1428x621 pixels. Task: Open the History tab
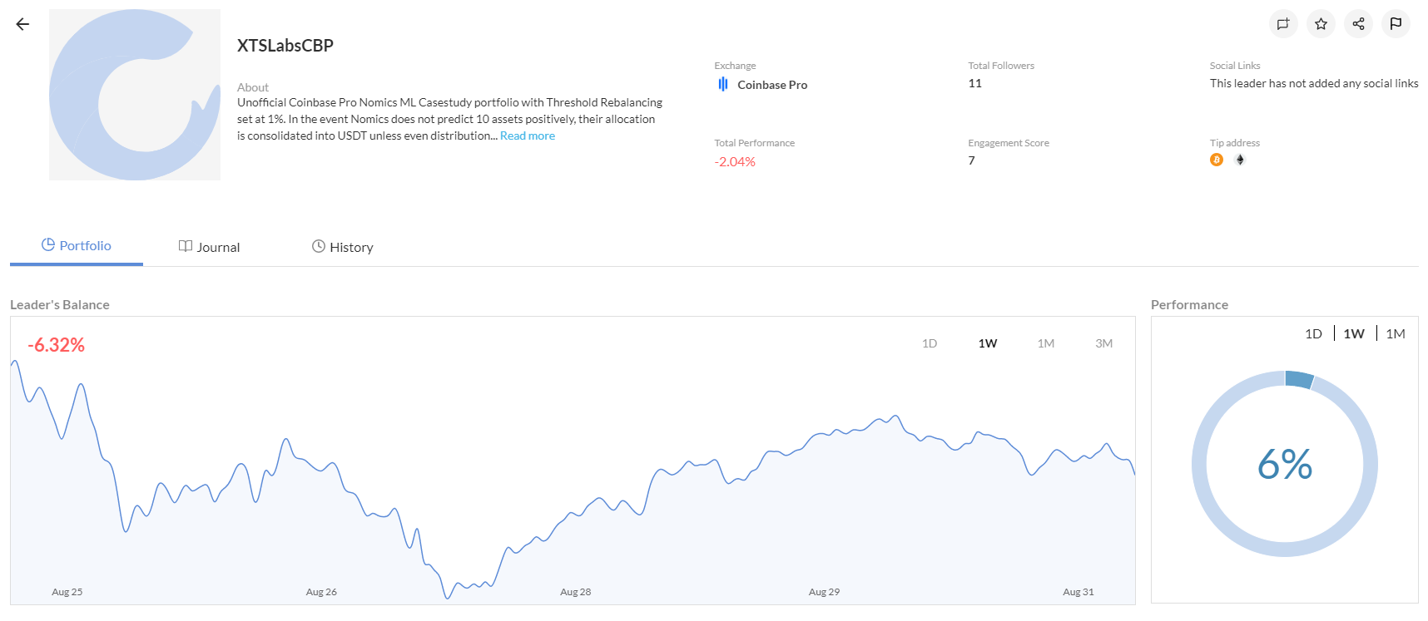[x=343, y=247]
